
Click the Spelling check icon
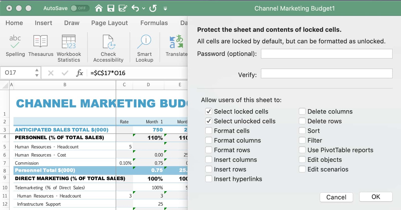(x=15, y=42)
